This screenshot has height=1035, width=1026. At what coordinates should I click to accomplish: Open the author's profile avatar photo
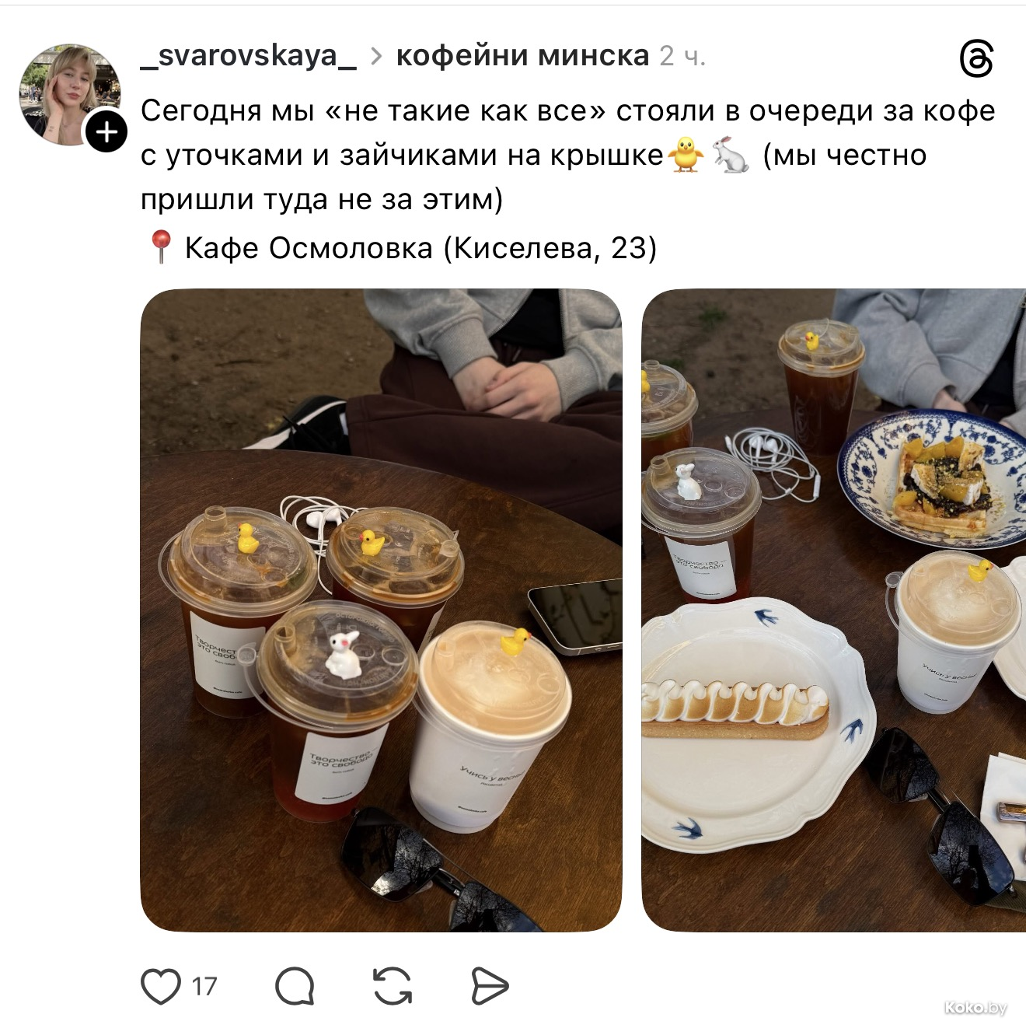[70, 94]
